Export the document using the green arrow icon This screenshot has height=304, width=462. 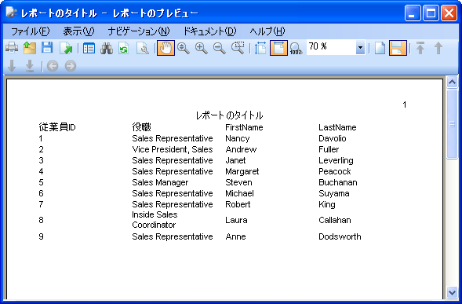click(66, 48)
